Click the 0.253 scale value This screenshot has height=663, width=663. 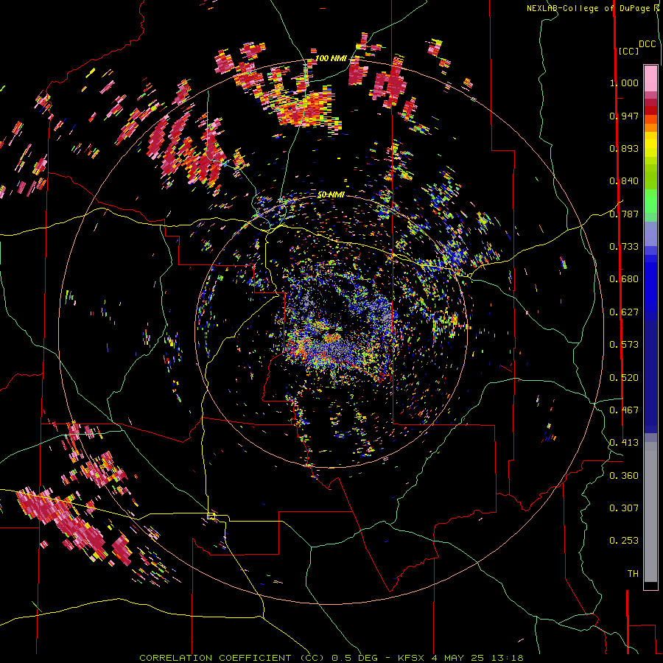coord(624,541)
